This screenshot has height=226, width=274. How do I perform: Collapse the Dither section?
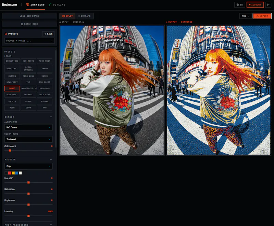28,117
